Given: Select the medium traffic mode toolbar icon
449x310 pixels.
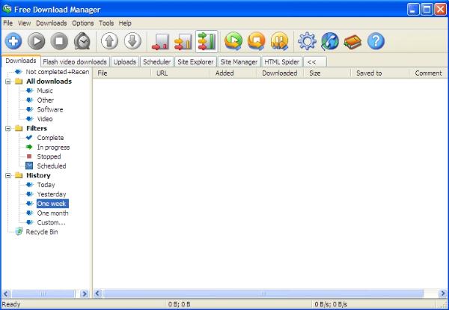Looking at the screenshot, I should point(183,41).
